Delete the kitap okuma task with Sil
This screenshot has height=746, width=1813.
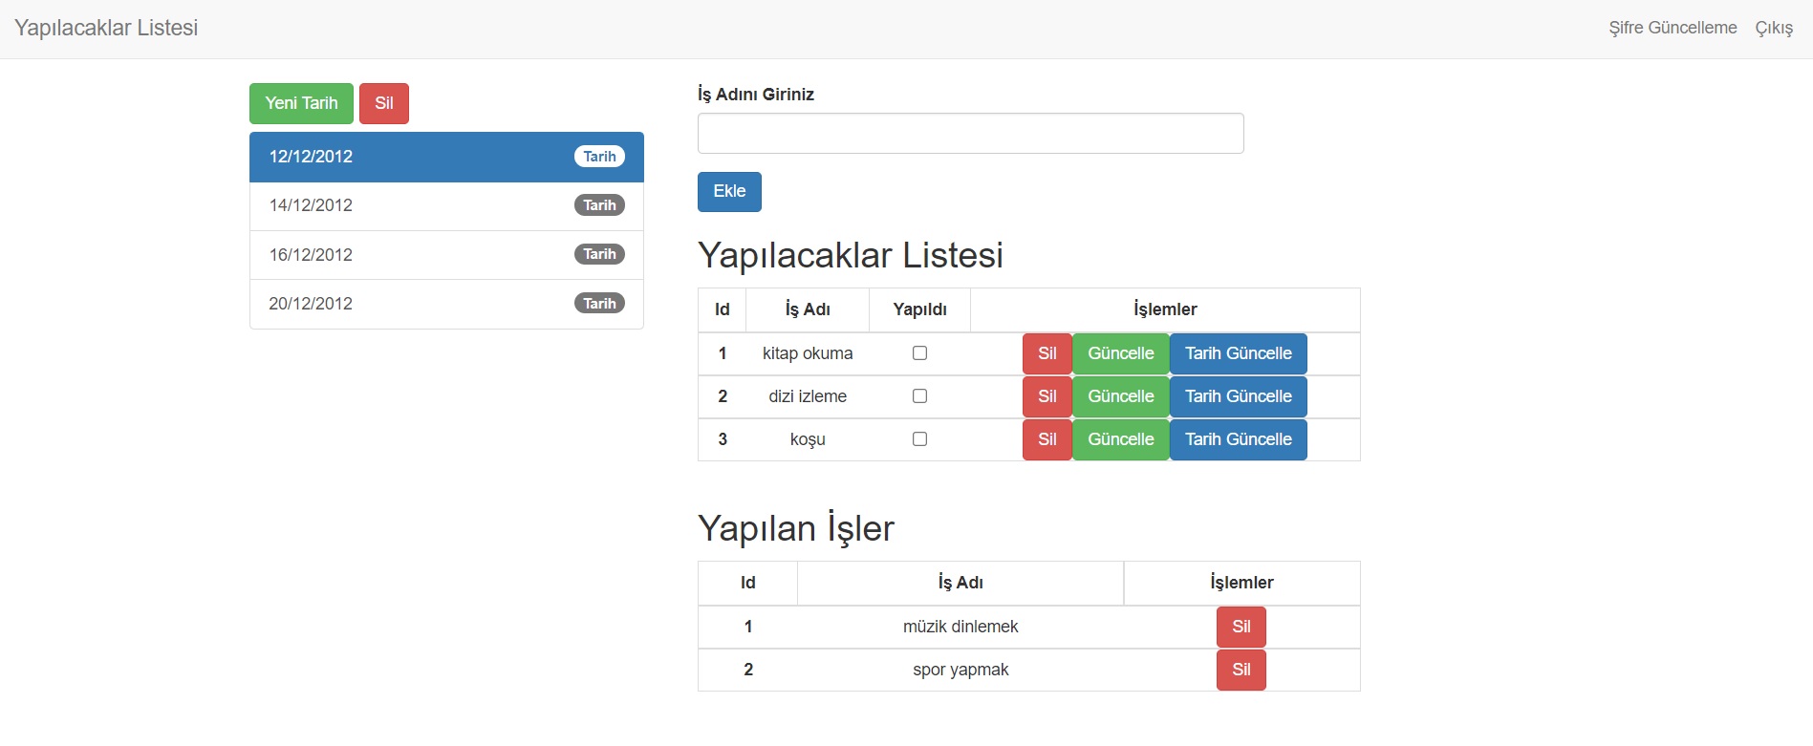[x=1047, y=353]
